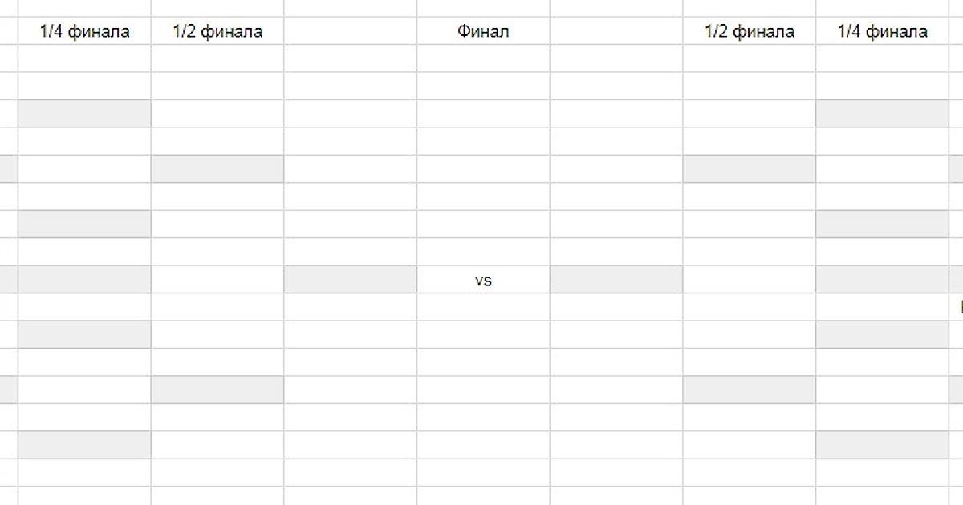Select lower shaded cell in right 1/2 финала column
Viewport: 963px width, 505px height.
click(750, 390)
